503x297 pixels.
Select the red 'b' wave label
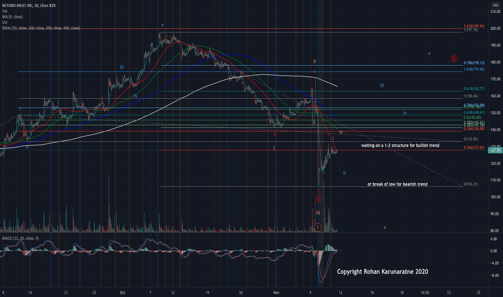tap(314, 72)
